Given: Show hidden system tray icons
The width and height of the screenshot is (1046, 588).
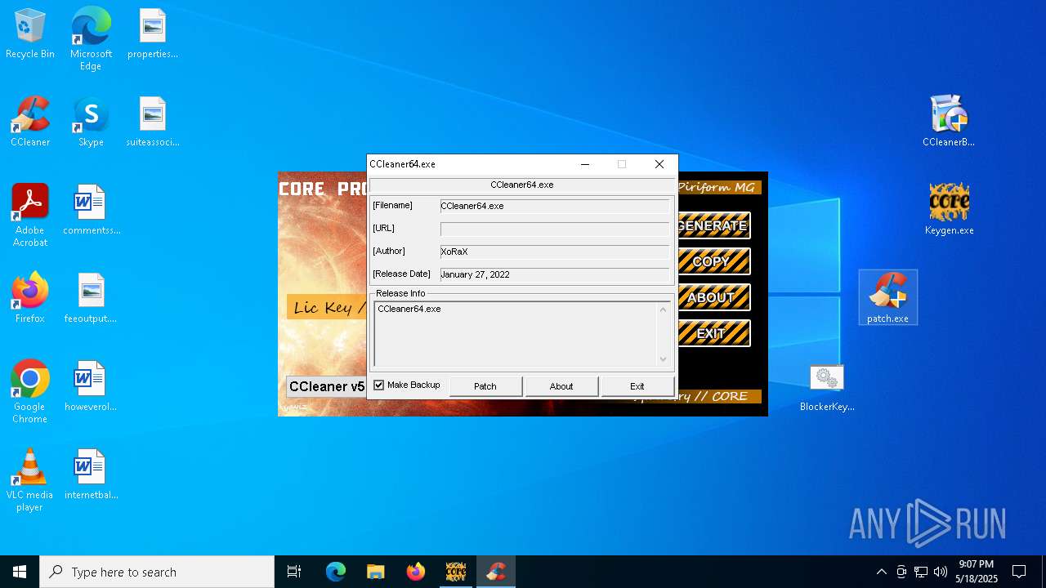Looking at the screenshot, I should pyautogui.click(x=881, y=572).
